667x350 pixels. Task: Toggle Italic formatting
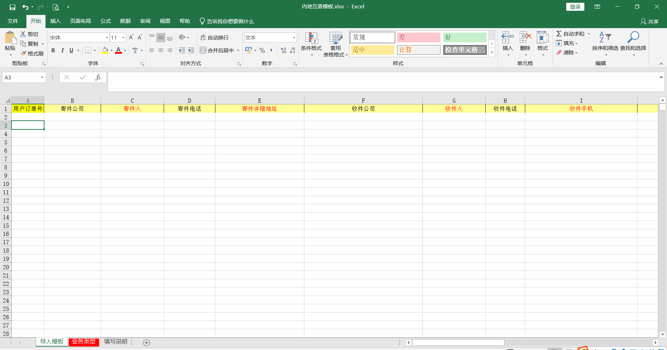(63, 50)
